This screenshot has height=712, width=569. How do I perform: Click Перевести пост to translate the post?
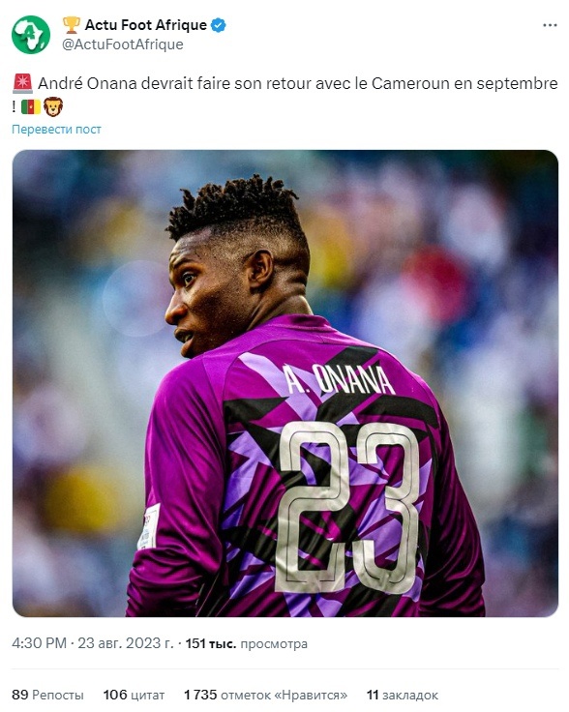click(56, 129)
